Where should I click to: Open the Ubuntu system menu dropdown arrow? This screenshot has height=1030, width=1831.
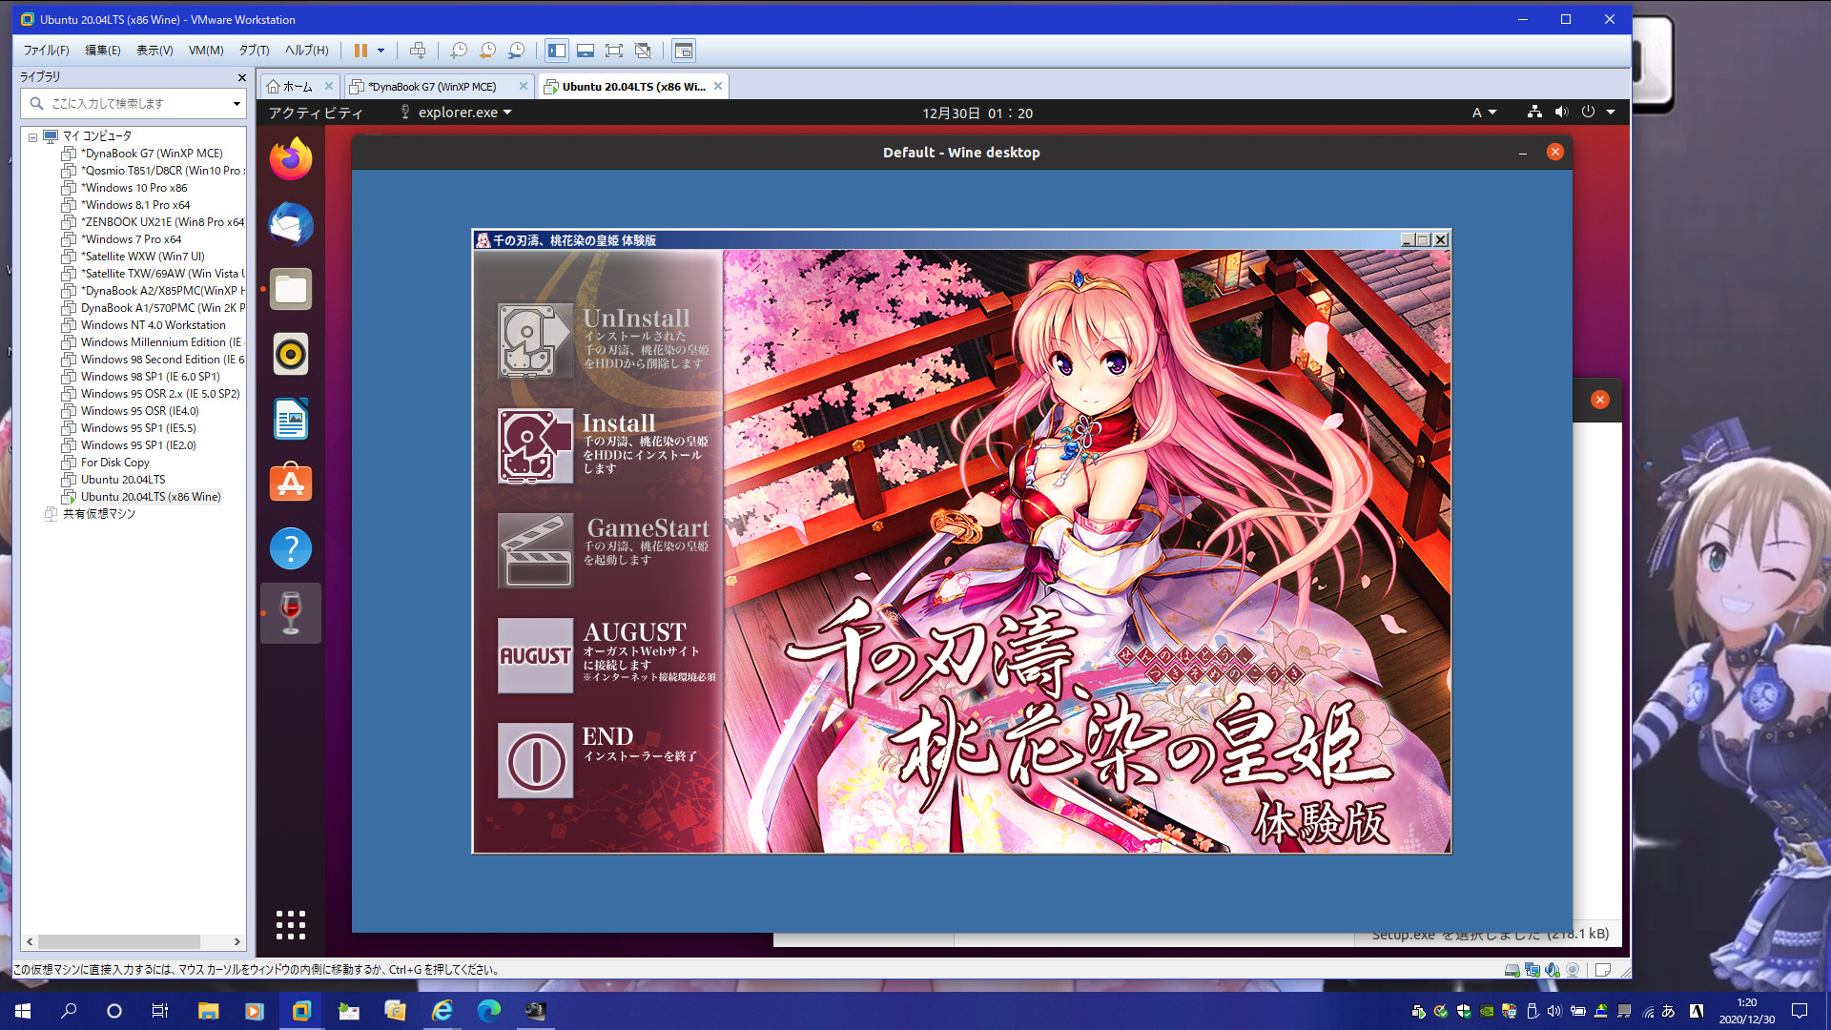1611,113
